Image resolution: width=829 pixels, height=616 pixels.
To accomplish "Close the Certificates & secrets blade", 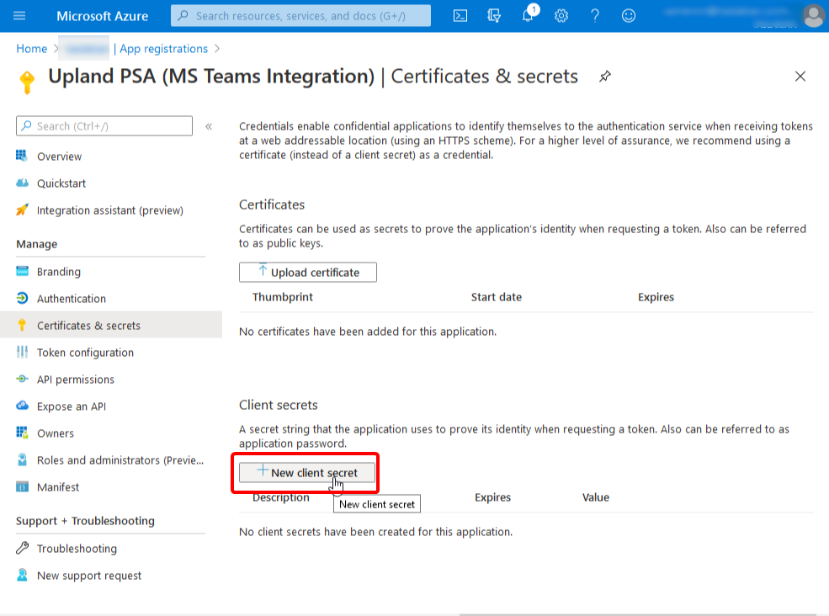I will point(800,77).
